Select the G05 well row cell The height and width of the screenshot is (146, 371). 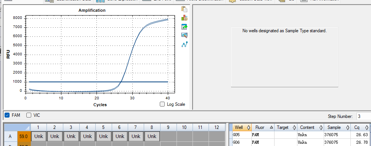(242, 135)
